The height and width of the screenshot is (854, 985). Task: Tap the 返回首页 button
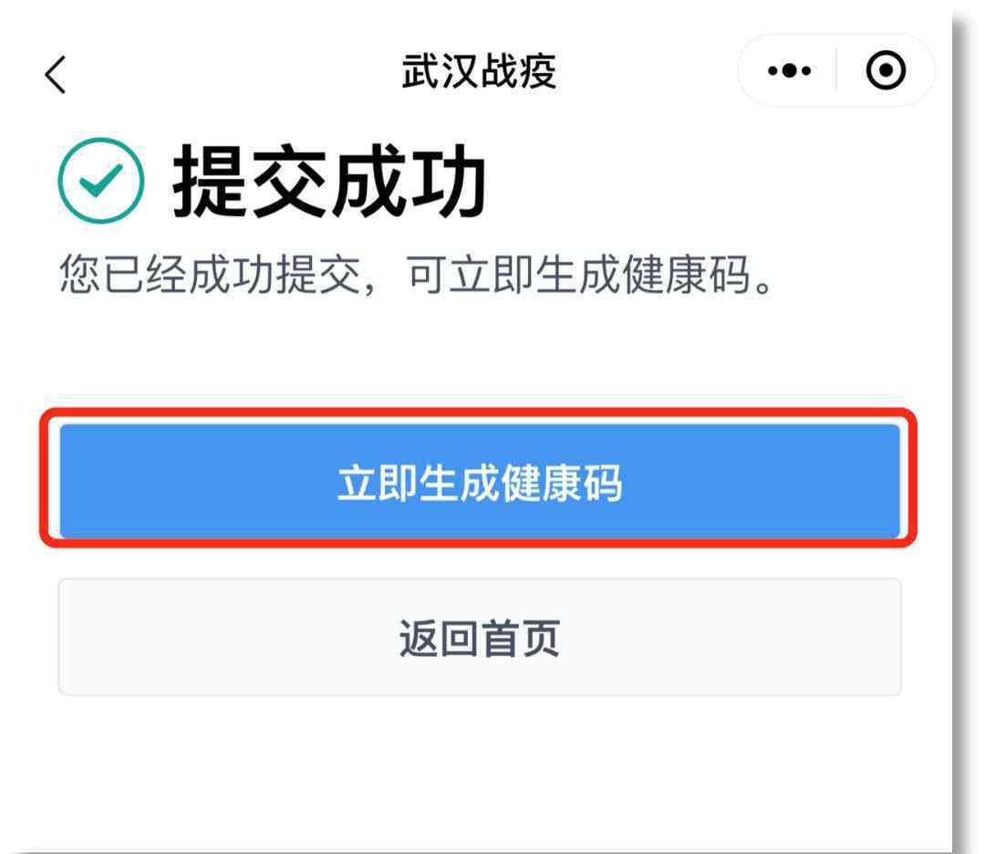(480, 637)
